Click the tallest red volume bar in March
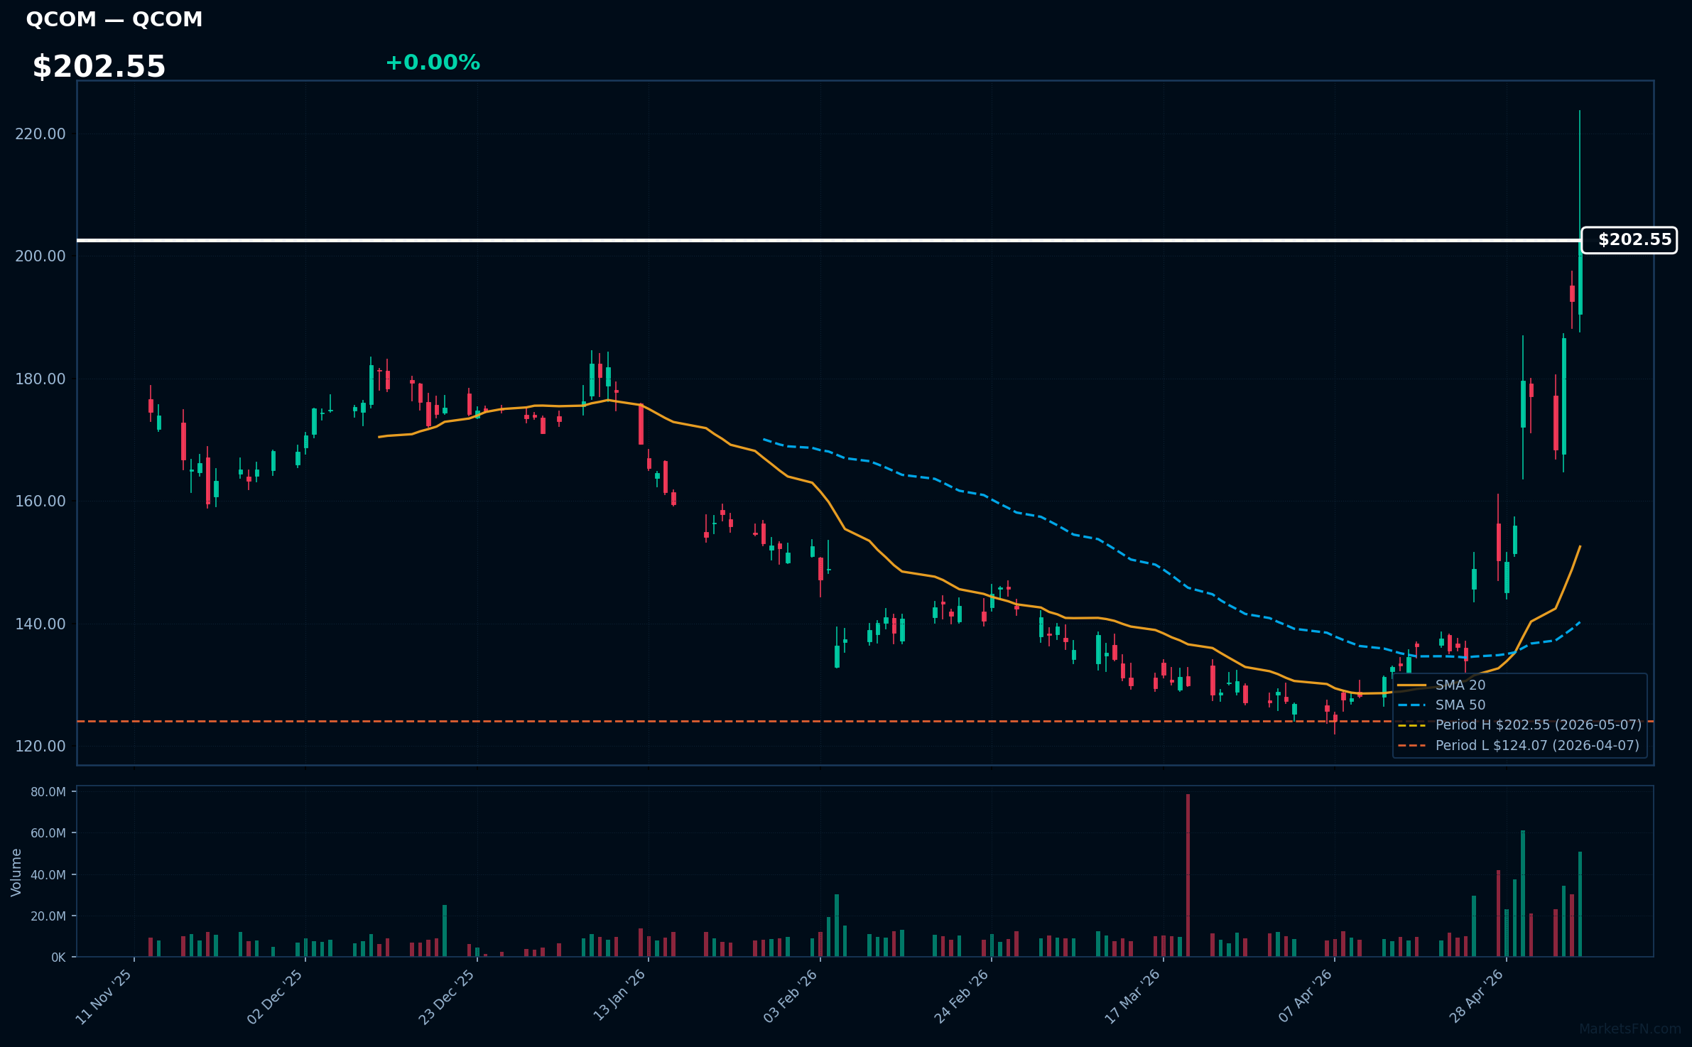 coord(1188,875)
